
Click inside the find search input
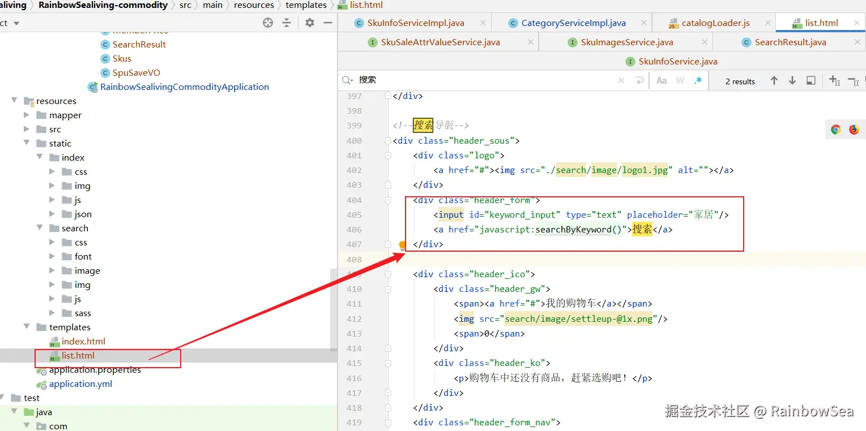point(487,80)
